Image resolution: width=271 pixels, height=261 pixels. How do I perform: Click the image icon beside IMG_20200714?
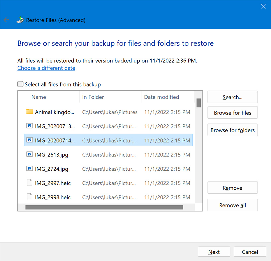pyautogui.click(x=29, y=140)
